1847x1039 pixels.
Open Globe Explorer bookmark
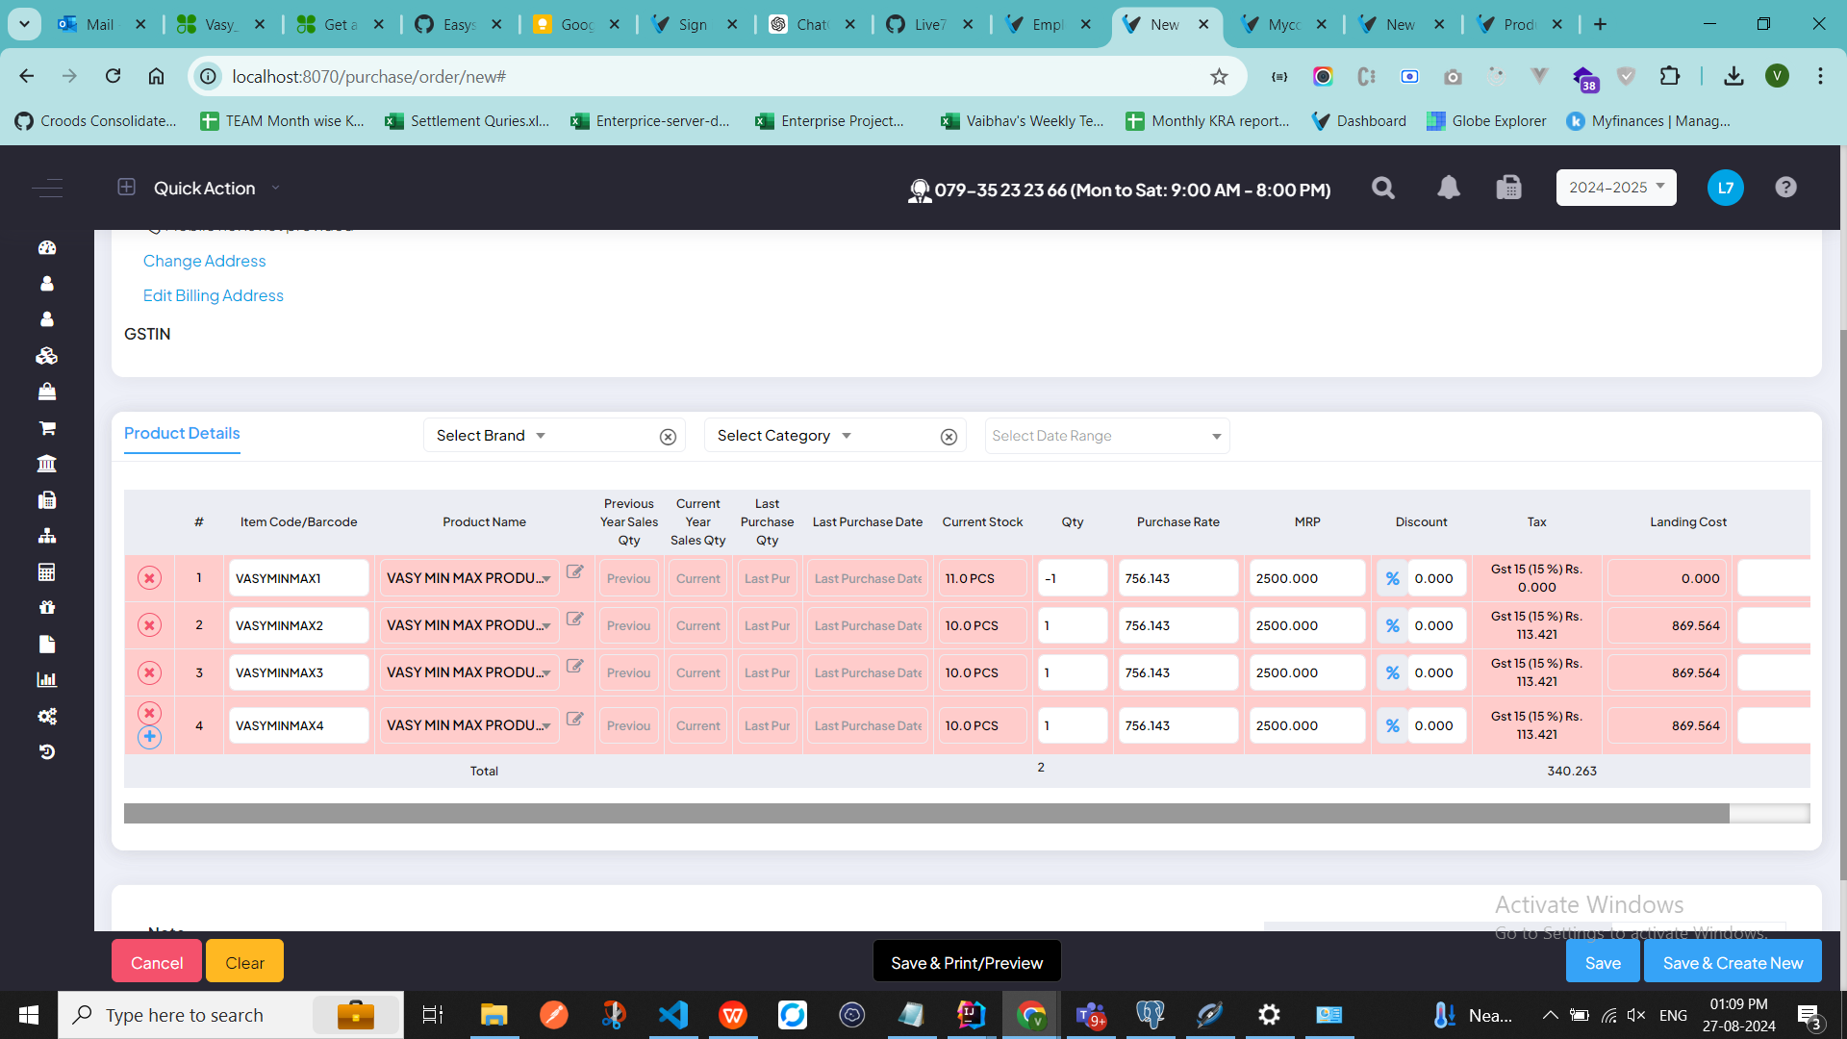tap(1487, 121)
